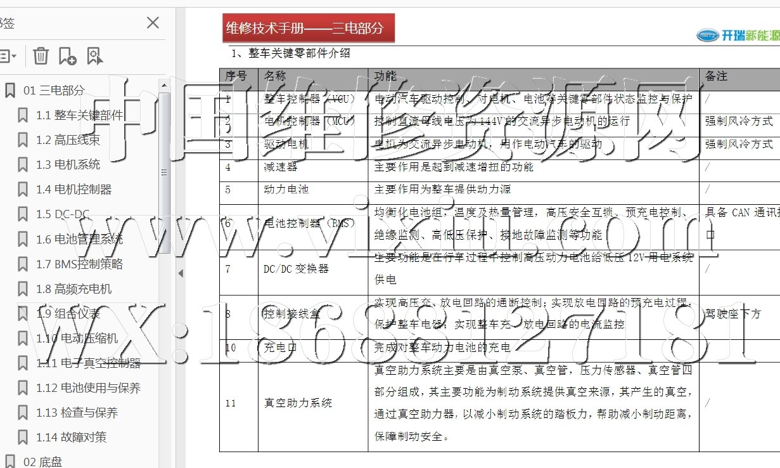
Task: Add a new bookmark
Action: tap(67, 56)
